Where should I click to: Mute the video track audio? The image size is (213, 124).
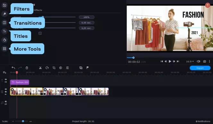[6, 92]
